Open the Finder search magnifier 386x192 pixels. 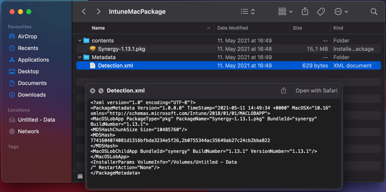coord(374,12)
